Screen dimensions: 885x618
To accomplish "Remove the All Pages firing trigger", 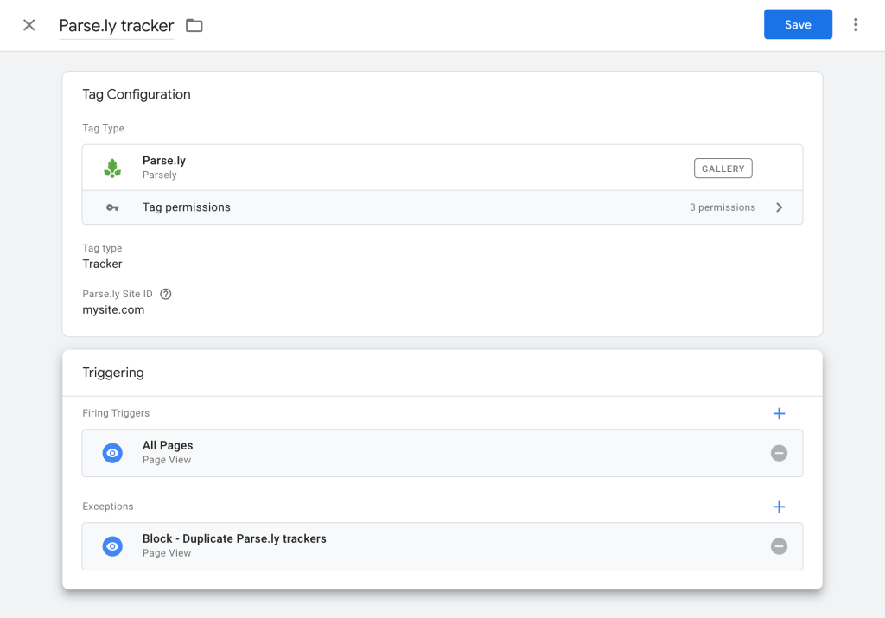I will [779, 453].
